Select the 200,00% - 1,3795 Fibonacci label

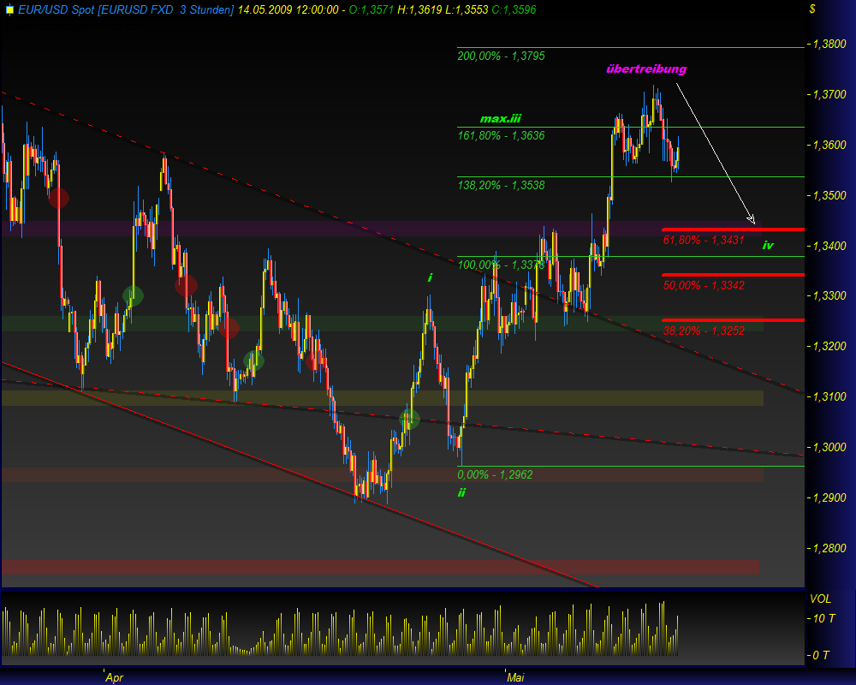tap(502, 57)
